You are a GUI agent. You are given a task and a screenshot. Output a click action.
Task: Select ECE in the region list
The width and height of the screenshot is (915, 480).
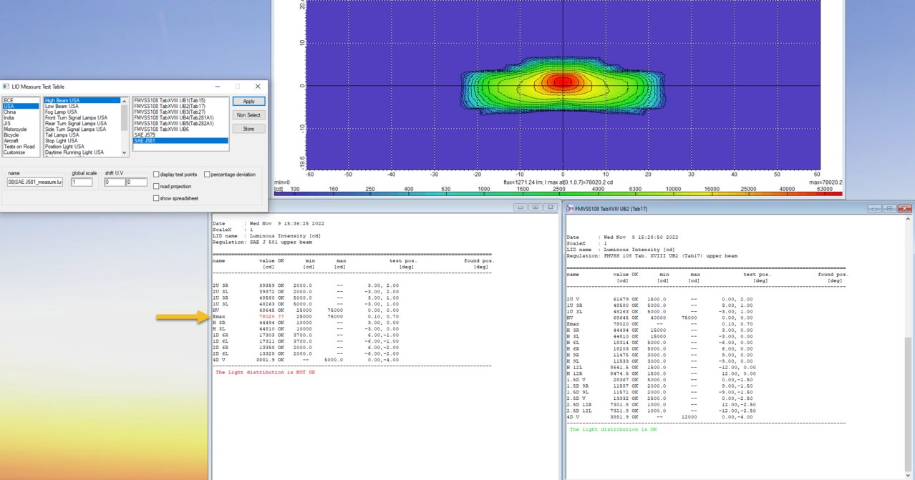(20, 100)
